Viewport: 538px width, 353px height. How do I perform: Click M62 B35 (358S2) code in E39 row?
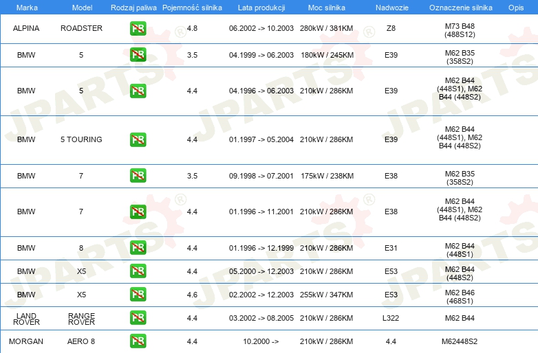[460, 57]
